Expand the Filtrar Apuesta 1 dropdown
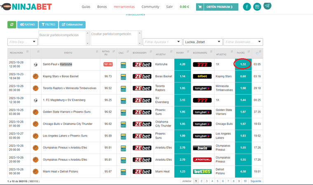 [x=163, y=42]
